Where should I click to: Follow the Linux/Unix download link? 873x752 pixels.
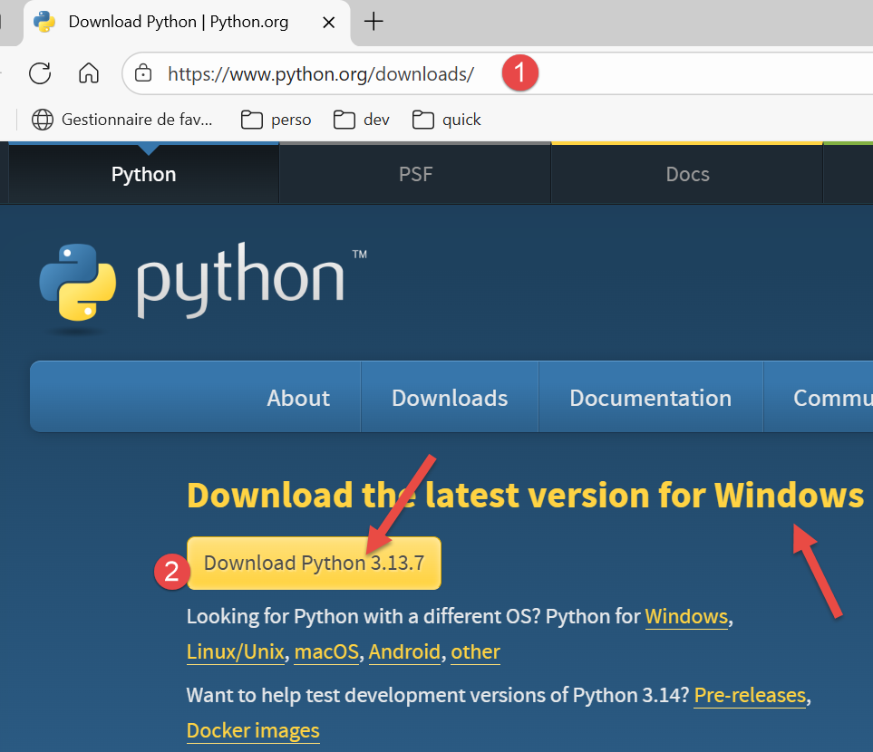(x=236, y=651)
